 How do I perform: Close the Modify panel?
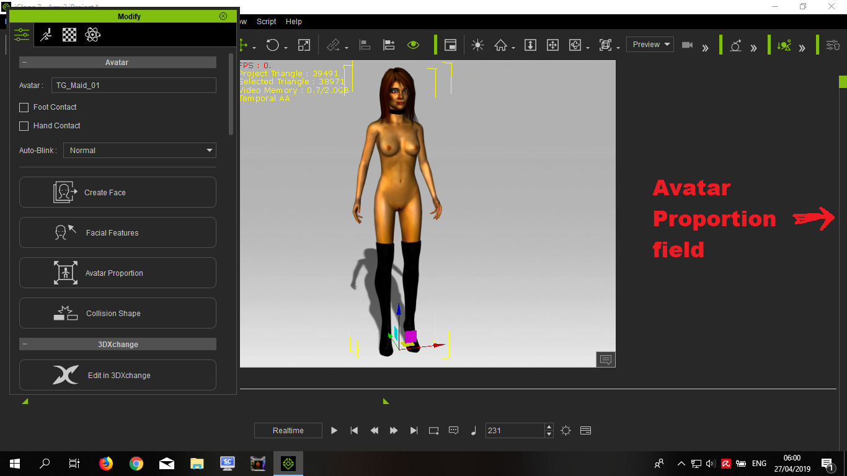pos(223,16)
